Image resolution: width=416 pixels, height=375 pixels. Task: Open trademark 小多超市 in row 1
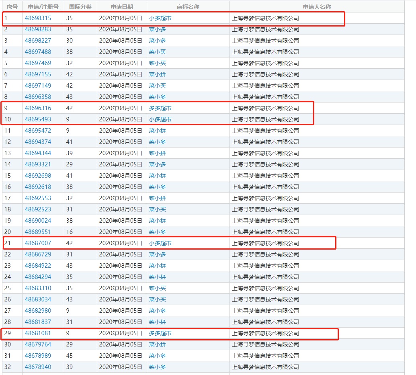click(160, 18)
